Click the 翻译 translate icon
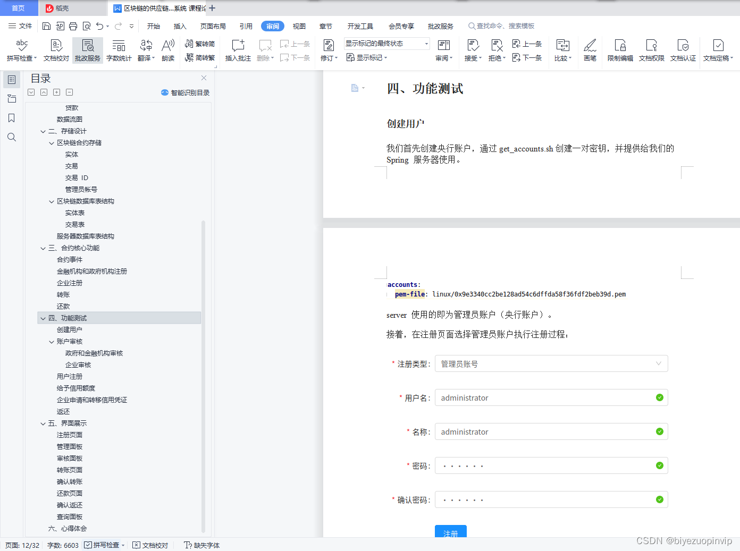The width and height of the screenshot is (740, 551). (146, 50)
